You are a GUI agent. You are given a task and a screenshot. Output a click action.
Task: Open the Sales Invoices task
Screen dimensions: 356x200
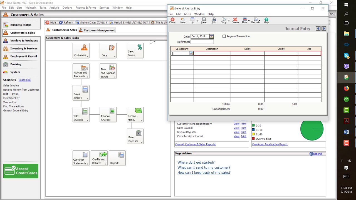click(x=81, y=114)
